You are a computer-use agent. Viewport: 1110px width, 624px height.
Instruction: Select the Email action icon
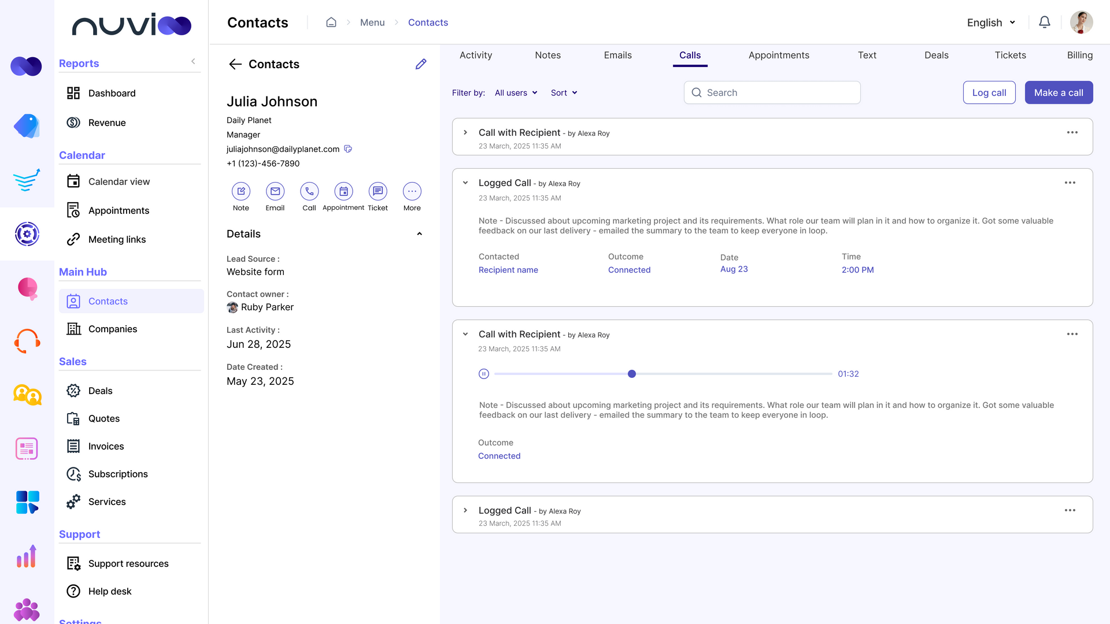(x=275, y=191)
